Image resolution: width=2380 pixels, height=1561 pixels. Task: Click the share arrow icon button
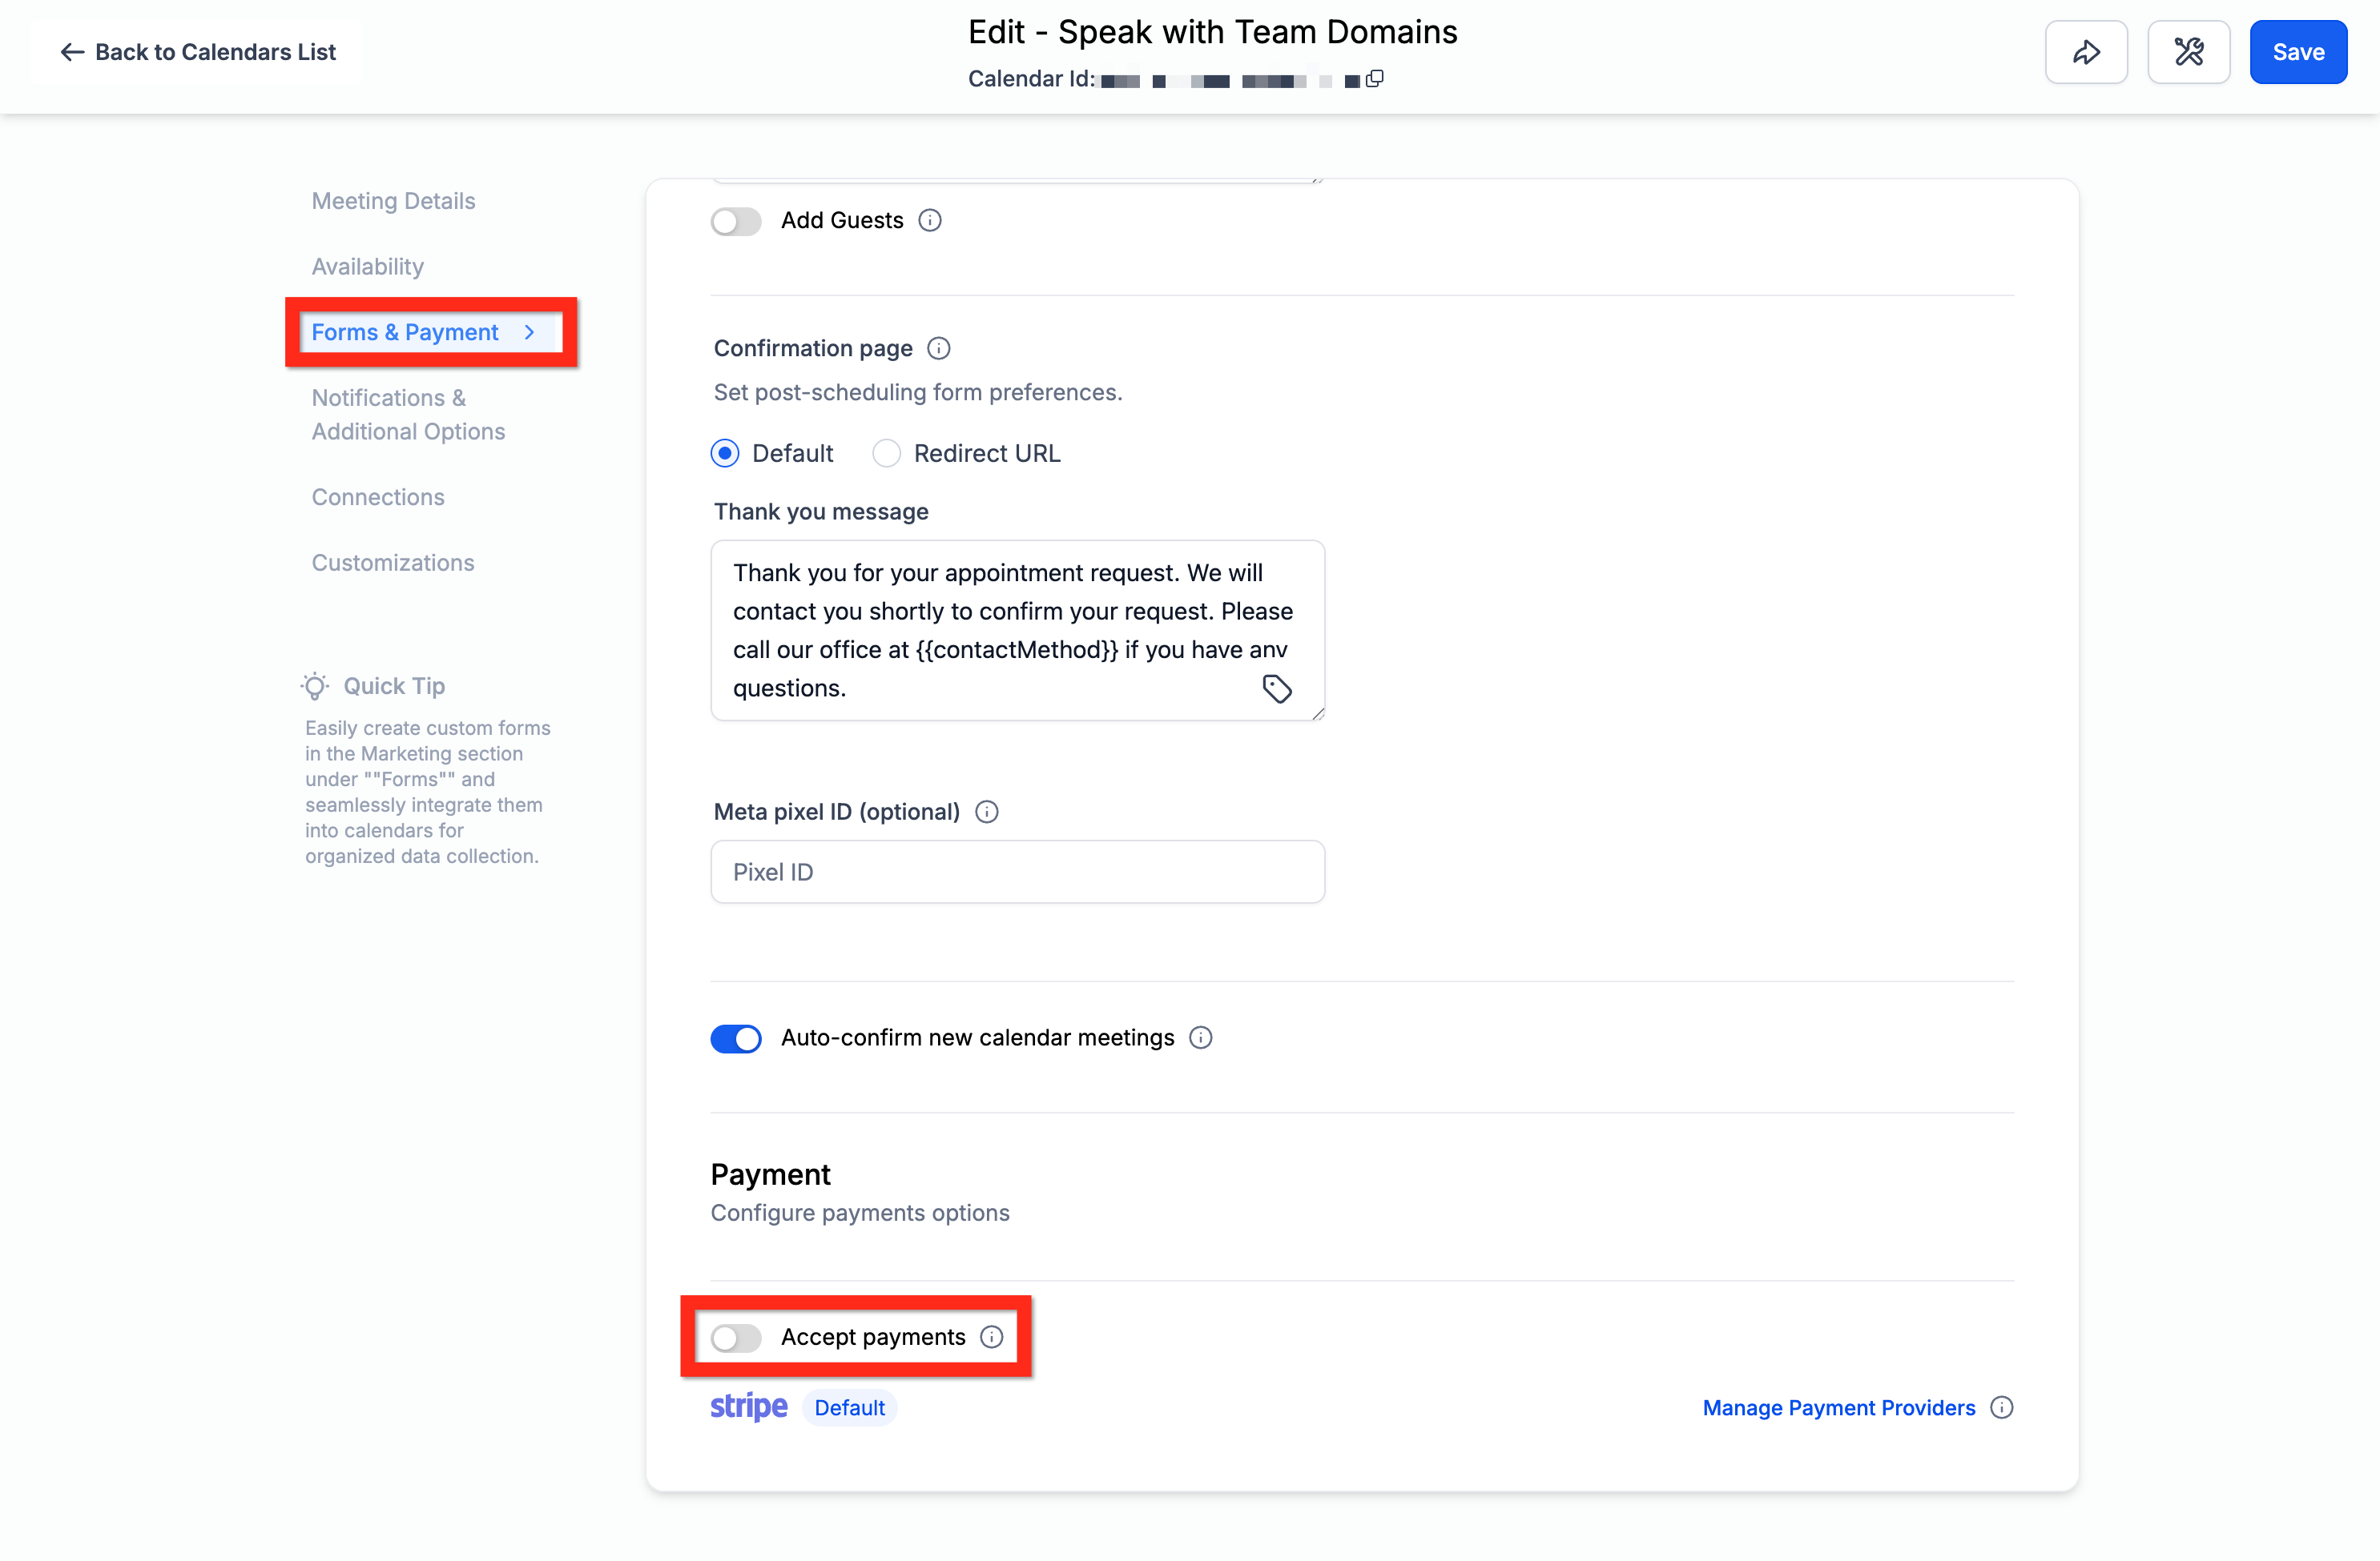click(2086, 52)
